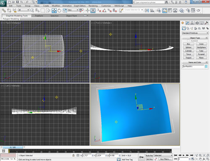The width and height of the screenshot is (210, 161).
Task: Enable the AutoGrid checkbox
Action: pyautogui.click(x=188, y=41)
